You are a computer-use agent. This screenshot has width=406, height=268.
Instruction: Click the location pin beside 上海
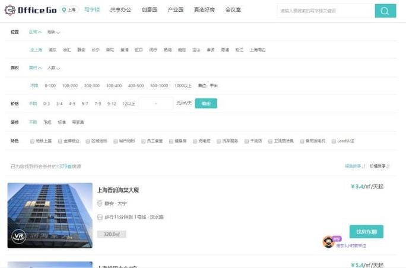[64, 10]
